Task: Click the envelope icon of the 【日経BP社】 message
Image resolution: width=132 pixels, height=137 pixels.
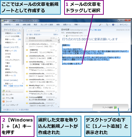Action: [27, 50]
